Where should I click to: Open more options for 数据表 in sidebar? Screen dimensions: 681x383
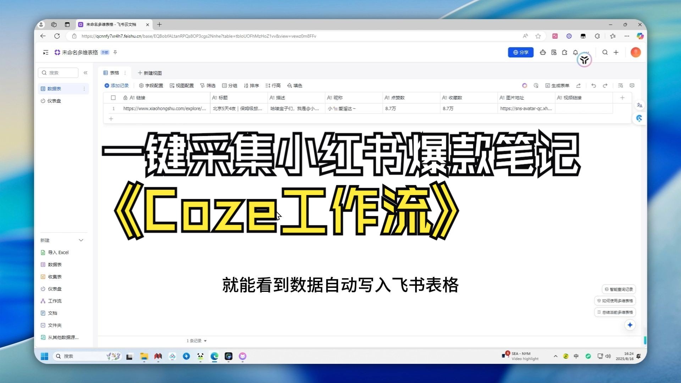(x=84, y=89)
